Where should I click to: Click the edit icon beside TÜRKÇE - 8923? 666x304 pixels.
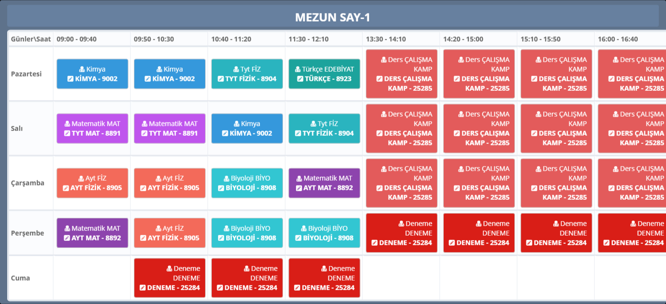[x=300, y=79]
